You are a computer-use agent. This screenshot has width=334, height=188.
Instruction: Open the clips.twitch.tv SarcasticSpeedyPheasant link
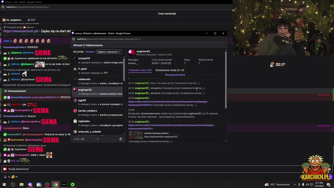point(168,103)
